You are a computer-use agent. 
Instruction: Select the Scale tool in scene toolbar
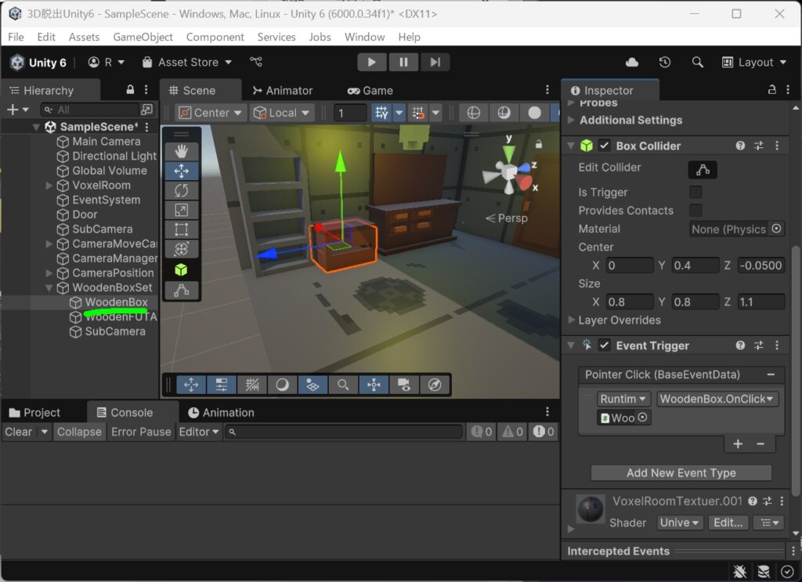point(182,210)
